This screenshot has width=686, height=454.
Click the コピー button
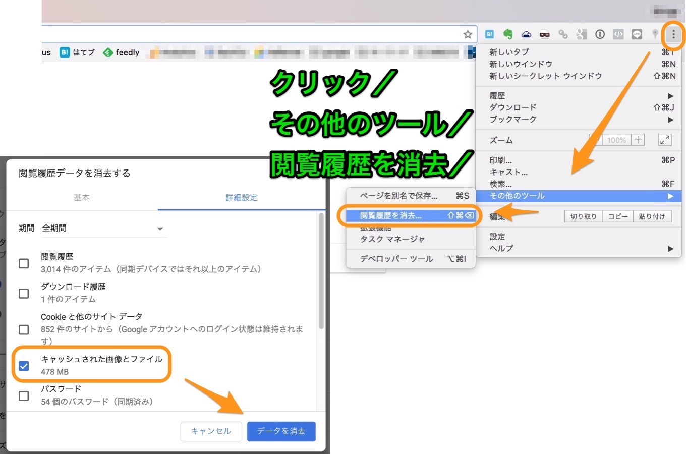coord(618,216)
